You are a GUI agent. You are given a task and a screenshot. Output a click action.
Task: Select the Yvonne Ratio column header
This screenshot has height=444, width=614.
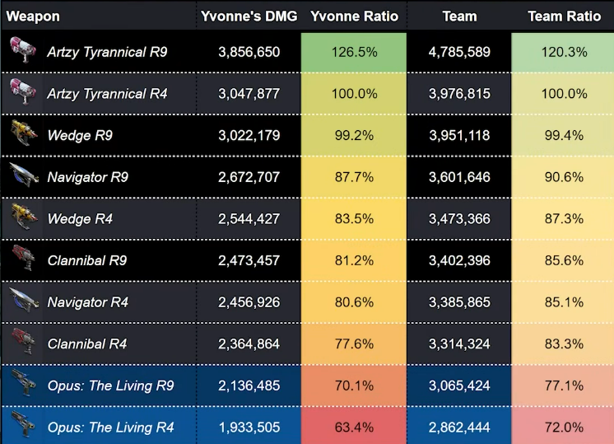(x=355, y=16)
